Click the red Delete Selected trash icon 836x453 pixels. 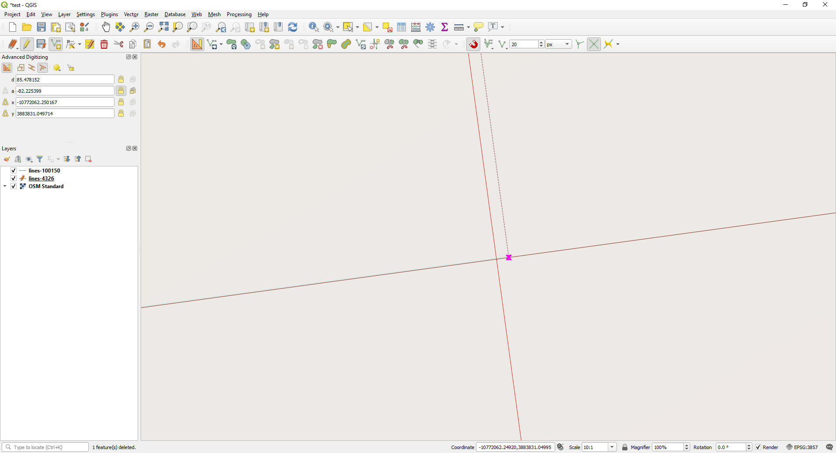pyautogui.click(x=104, y=44)
